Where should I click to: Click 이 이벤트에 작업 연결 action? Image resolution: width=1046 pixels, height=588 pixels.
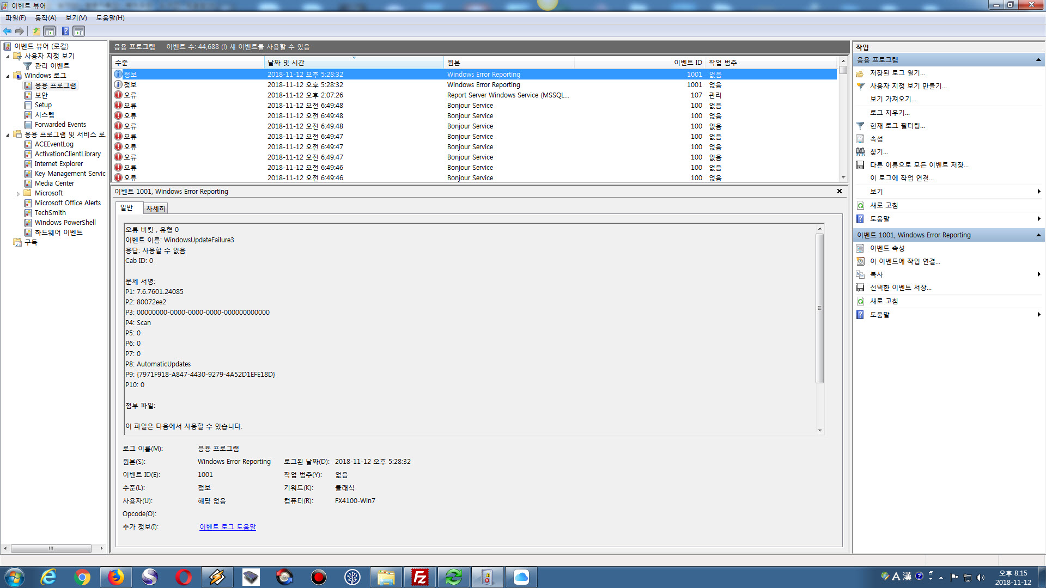tap(904, 261)
